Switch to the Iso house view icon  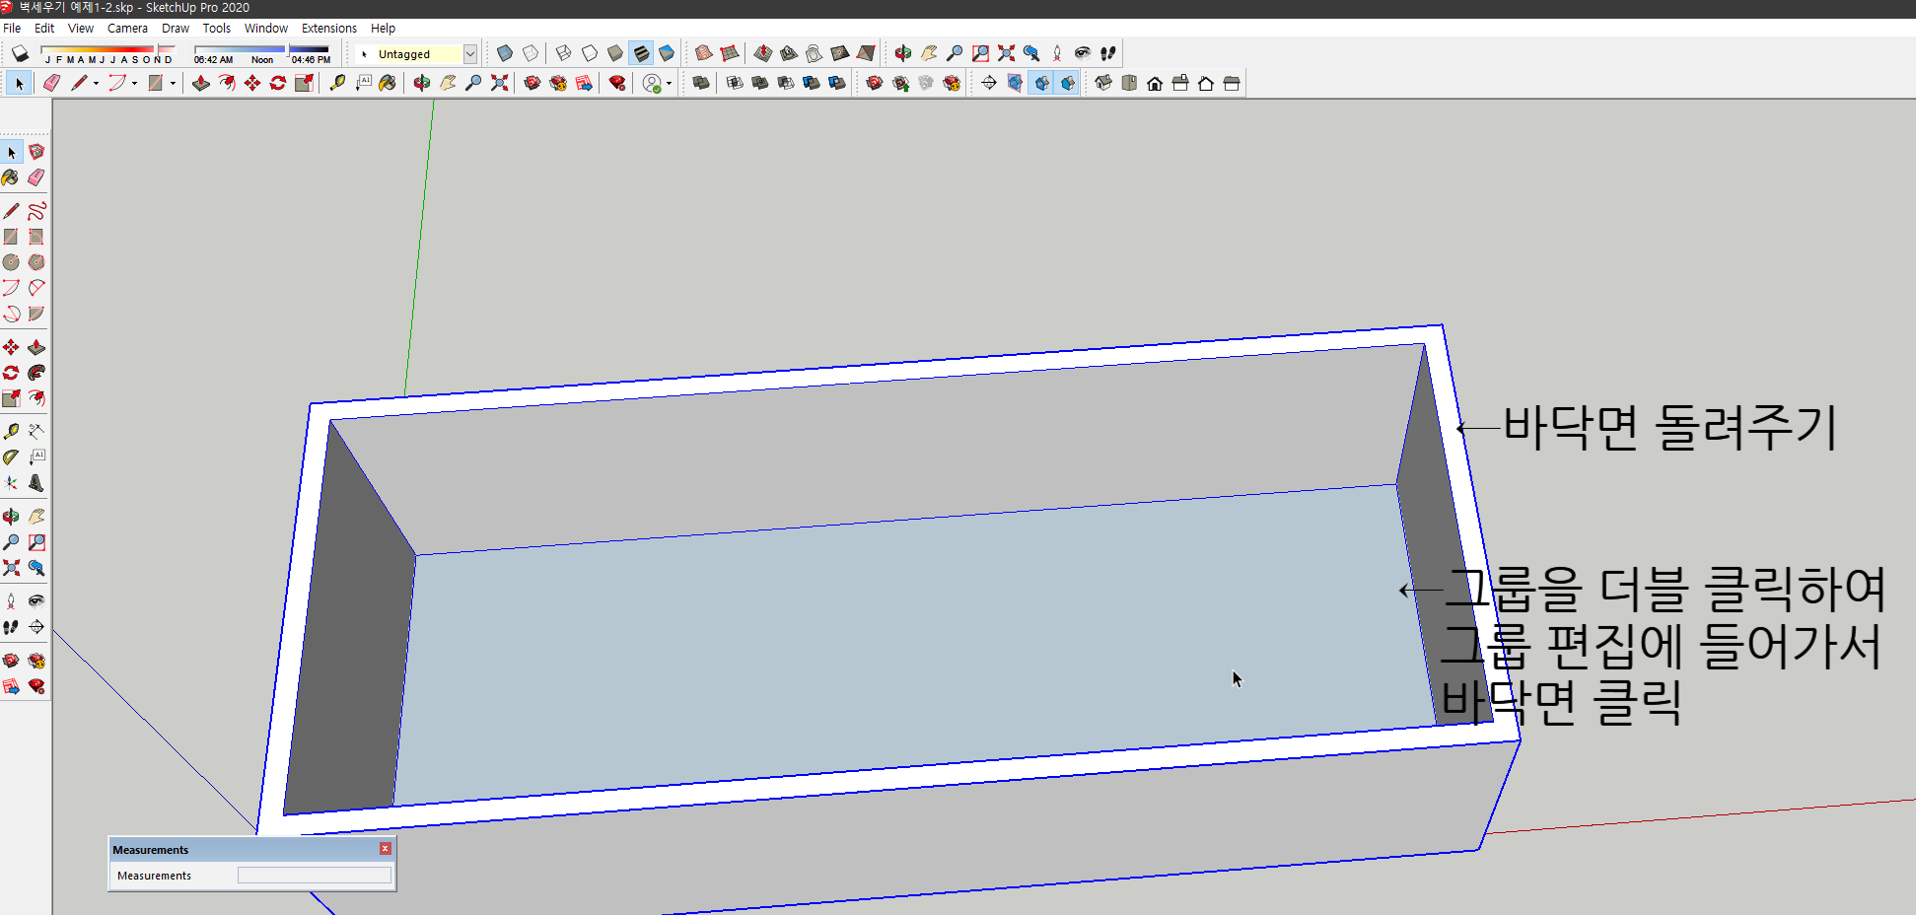tap(1103, 83)
